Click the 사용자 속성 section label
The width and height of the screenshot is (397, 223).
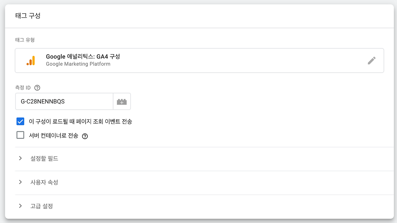[x=44, y=182]
